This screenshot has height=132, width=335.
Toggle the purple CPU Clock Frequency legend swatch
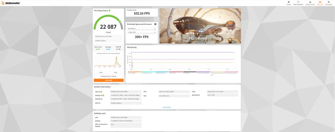click(x=203, y=72)
